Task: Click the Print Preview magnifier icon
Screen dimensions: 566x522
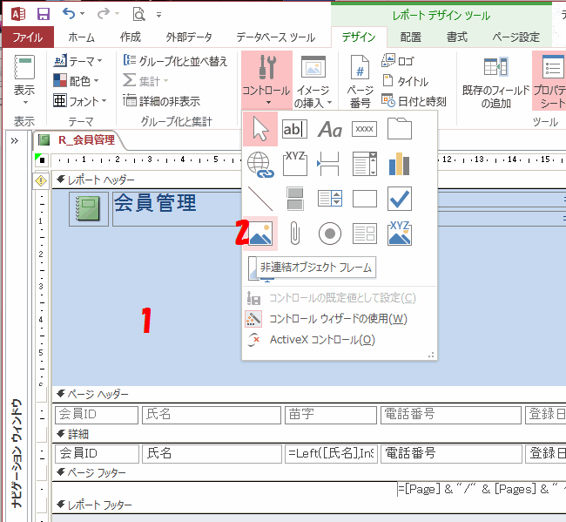Action: [139, 15]
